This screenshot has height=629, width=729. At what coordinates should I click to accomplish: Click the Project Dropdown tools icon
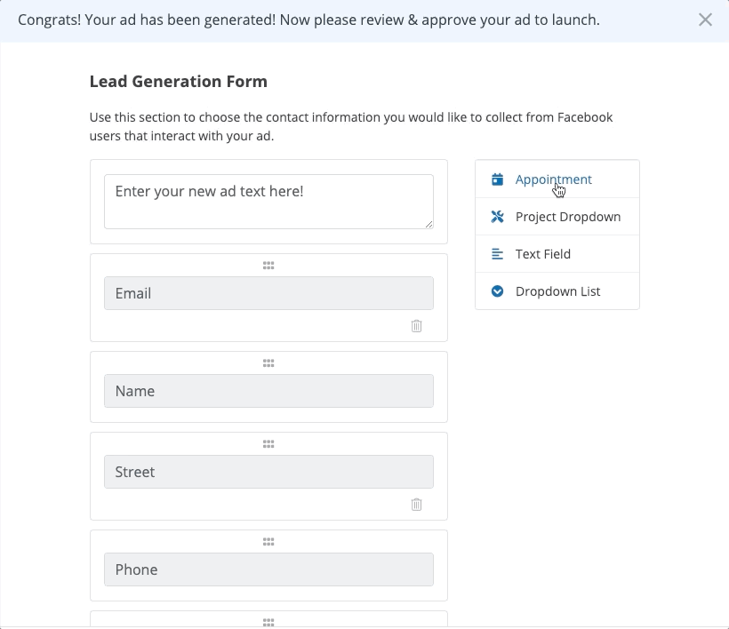497,217
